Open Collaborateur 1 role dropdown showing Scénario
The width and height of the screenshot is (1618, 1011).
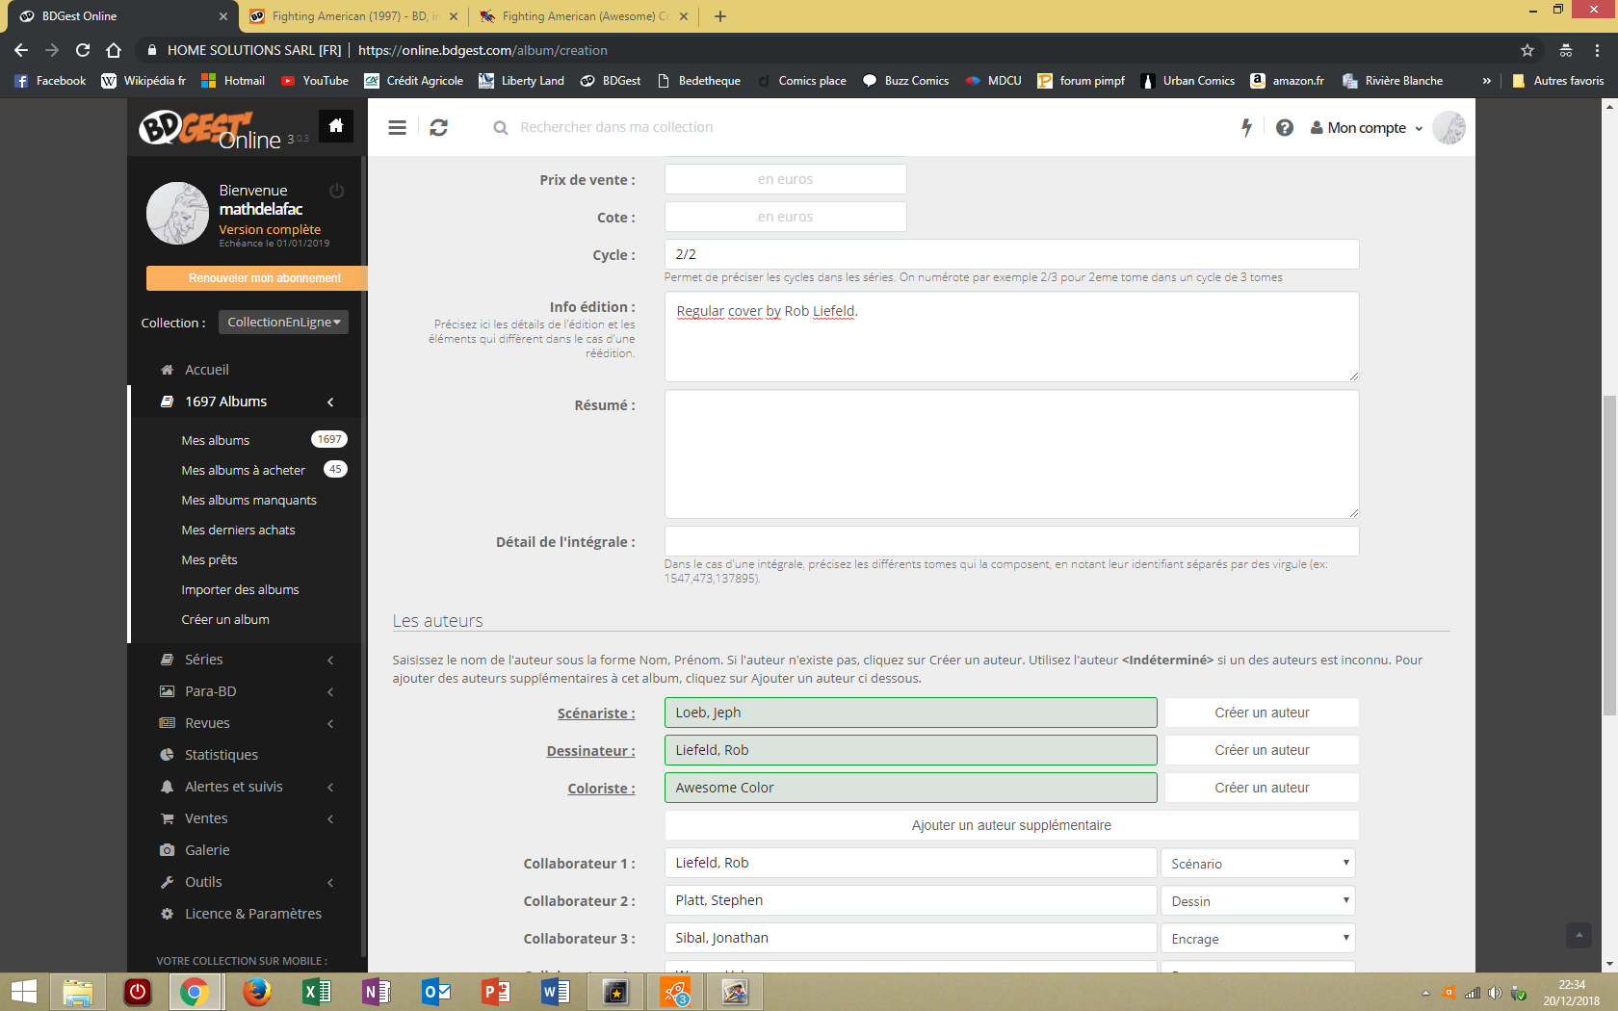pos(1258,864)
